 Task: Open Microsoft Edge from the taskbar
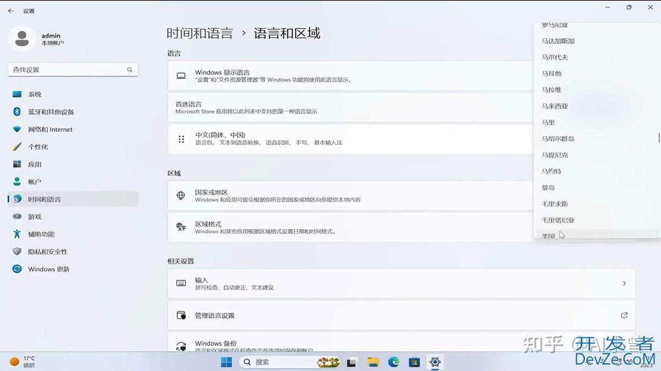(x=393, y=362)
